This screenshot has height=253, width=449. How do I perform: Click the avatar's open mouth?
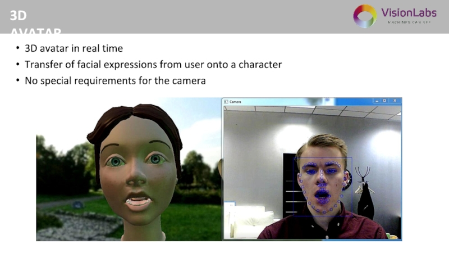tap(138, 201)
